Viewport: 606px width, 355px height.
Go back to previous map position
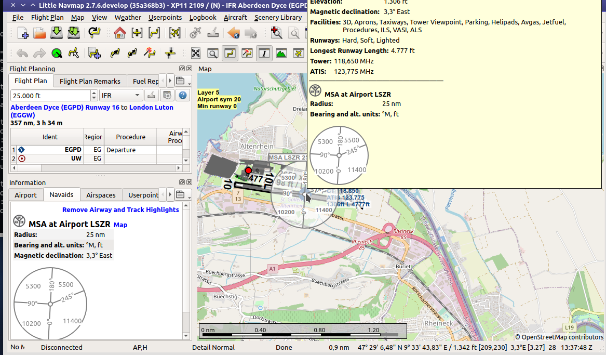tap(234, 33)
